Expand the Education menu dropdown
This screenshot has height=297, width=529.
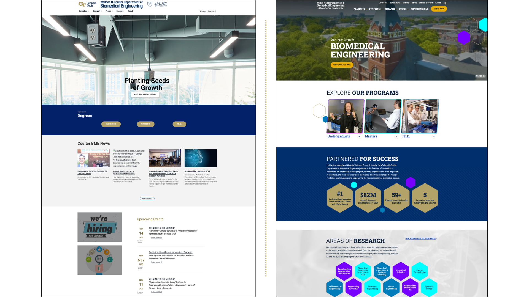pyautogui.click(x=84, y=11)
